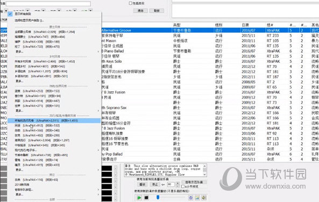
Task: Select menu entry with UltraPAK=722
Action: point(54,47)
